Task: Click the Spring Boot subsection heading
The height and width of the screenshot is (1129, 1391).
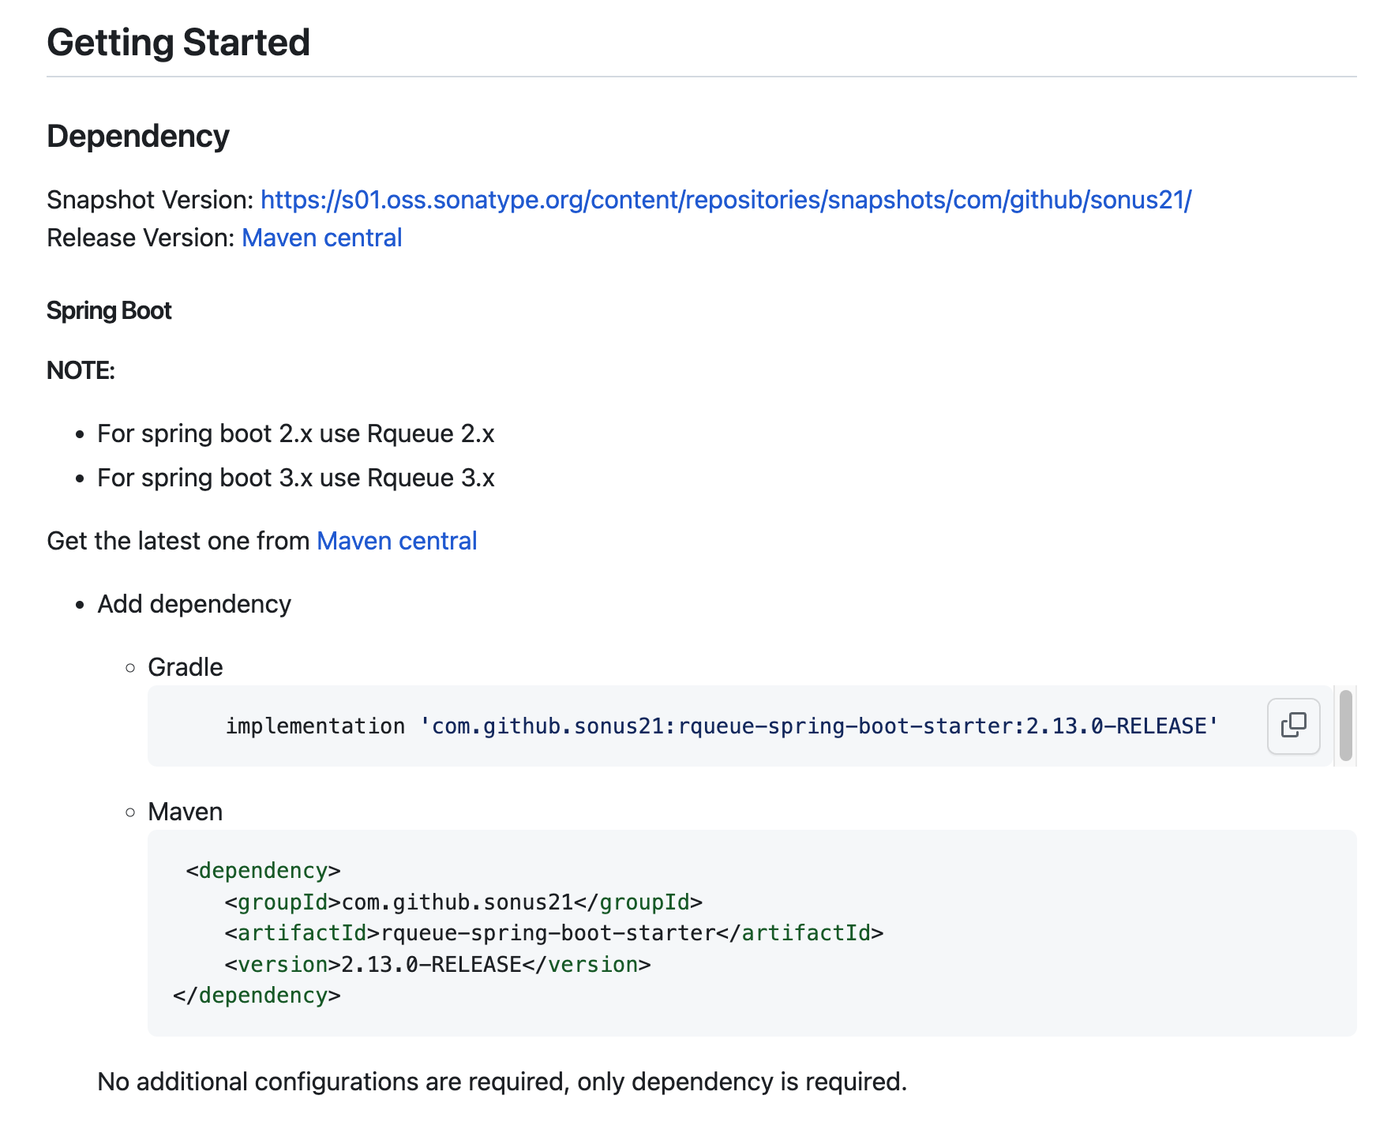Action: [109, 310]
